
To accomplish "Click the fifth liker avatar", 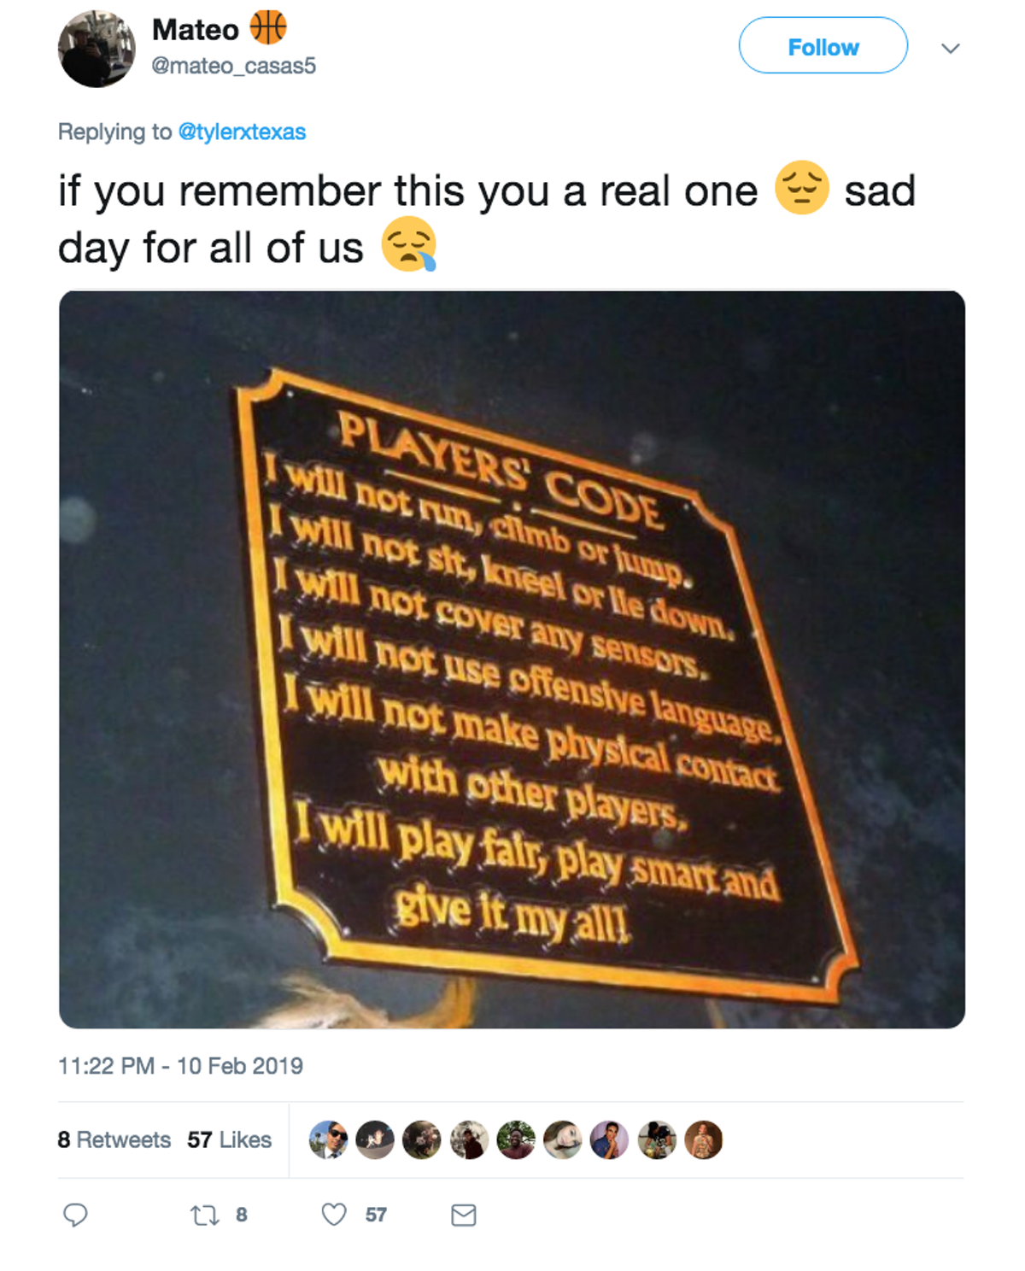I will (516, 1139).
